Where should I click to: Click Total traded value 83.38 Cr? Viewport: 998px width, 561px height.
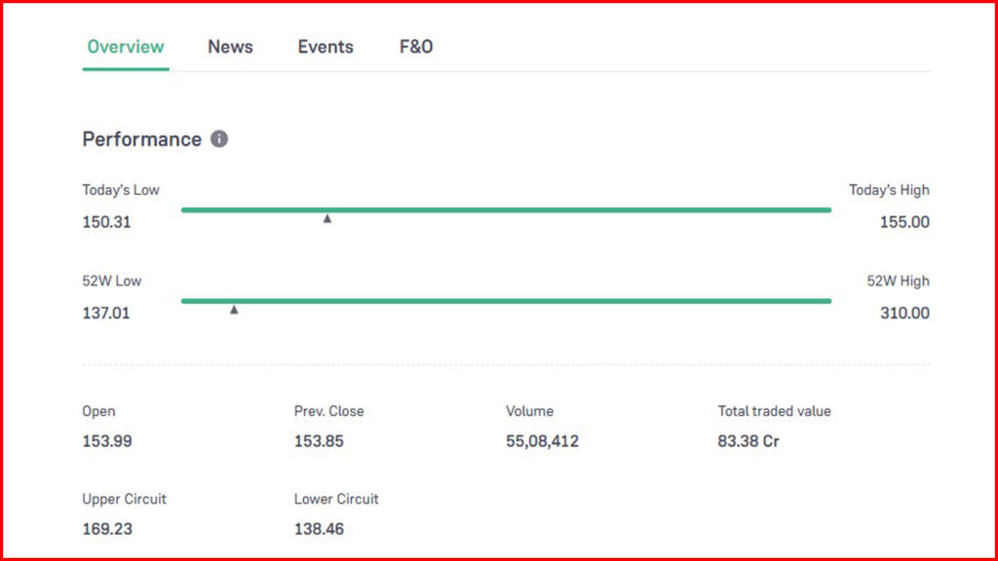(x=748, y=441)
